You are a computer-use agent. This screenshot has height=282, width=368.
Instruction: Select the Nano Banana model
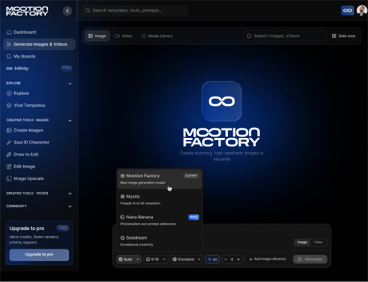tap(160, 220)
